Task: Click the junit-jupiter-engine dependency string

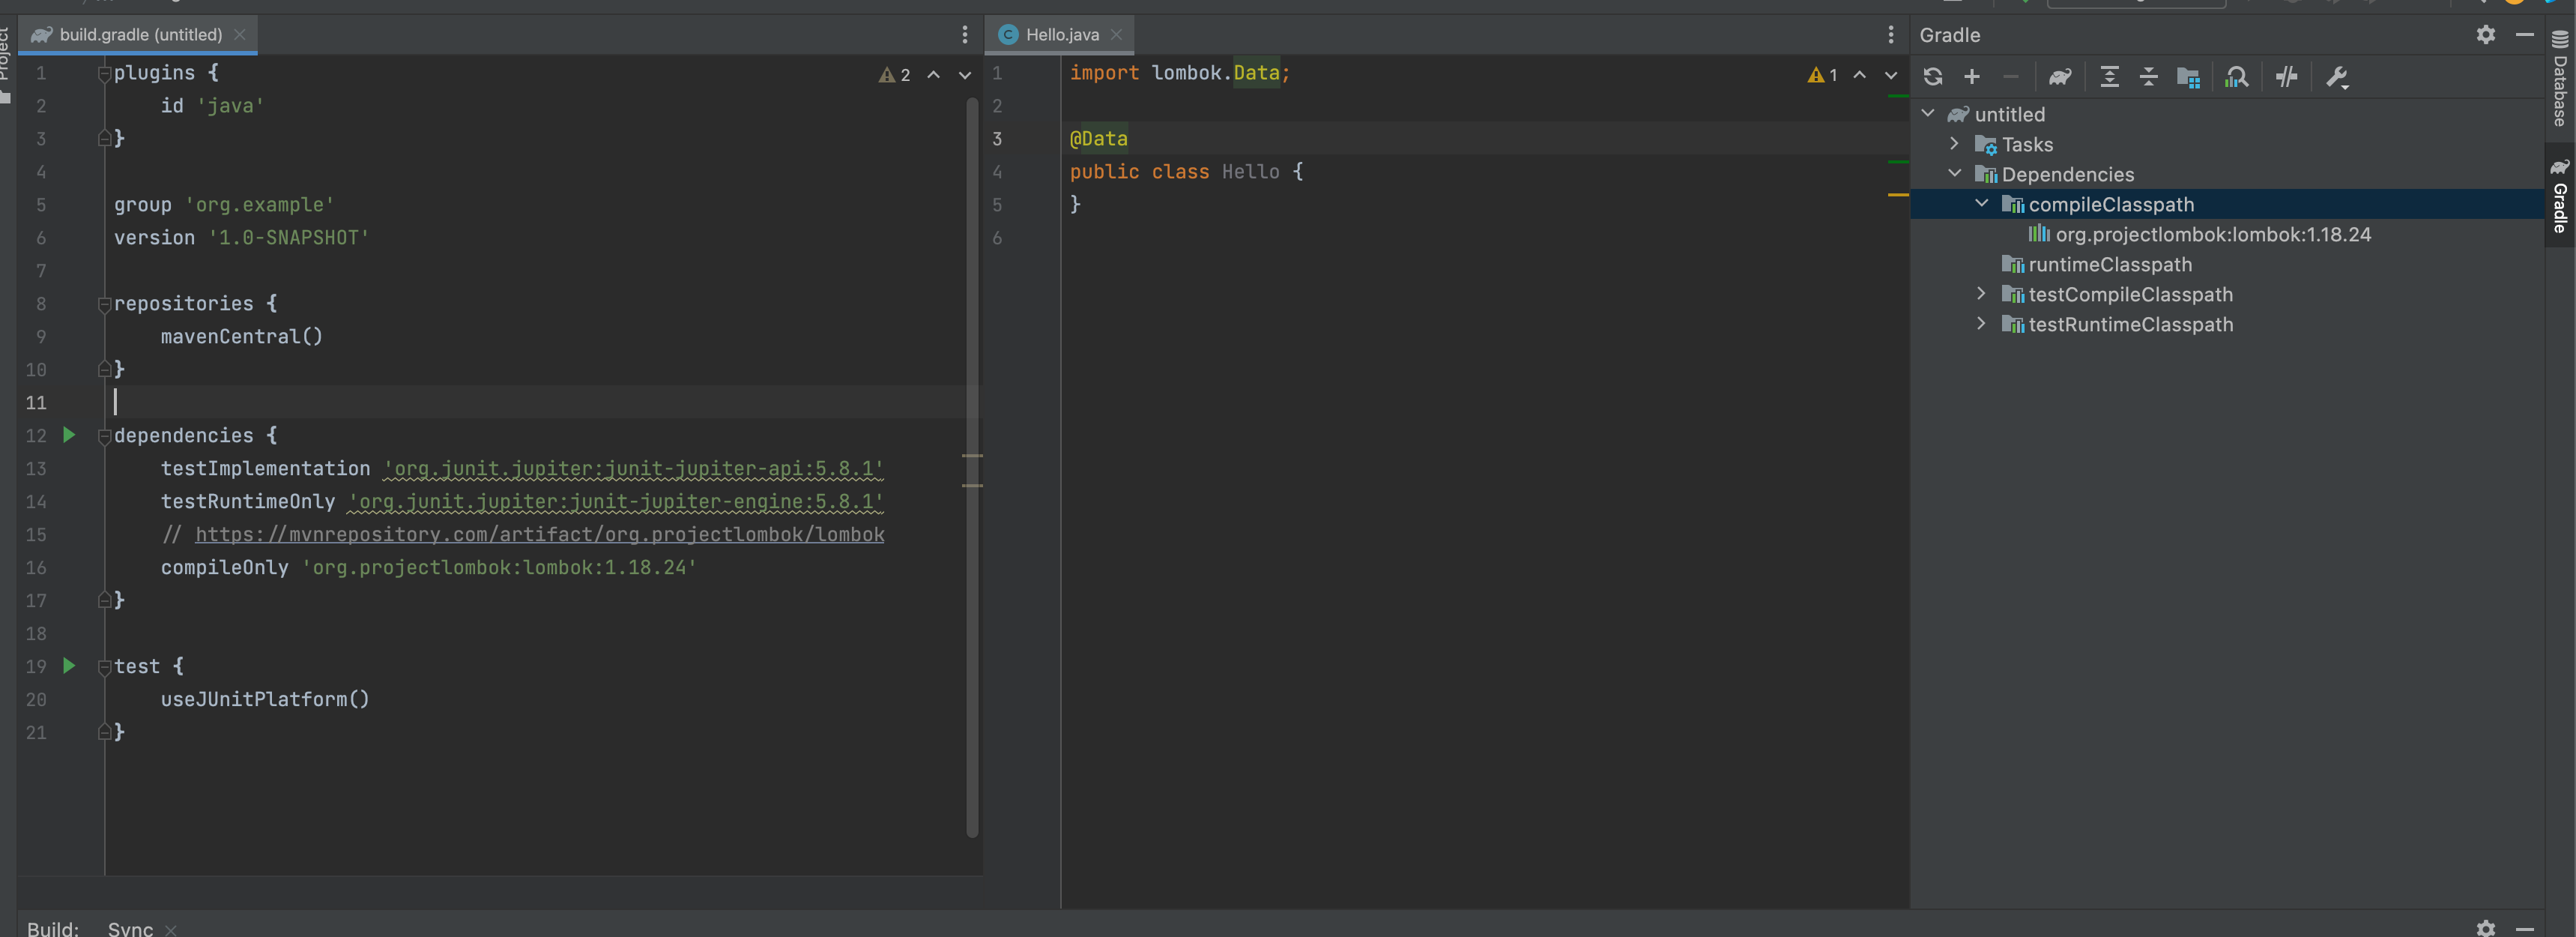Action: pyautogui.click(x=616, y=502)
